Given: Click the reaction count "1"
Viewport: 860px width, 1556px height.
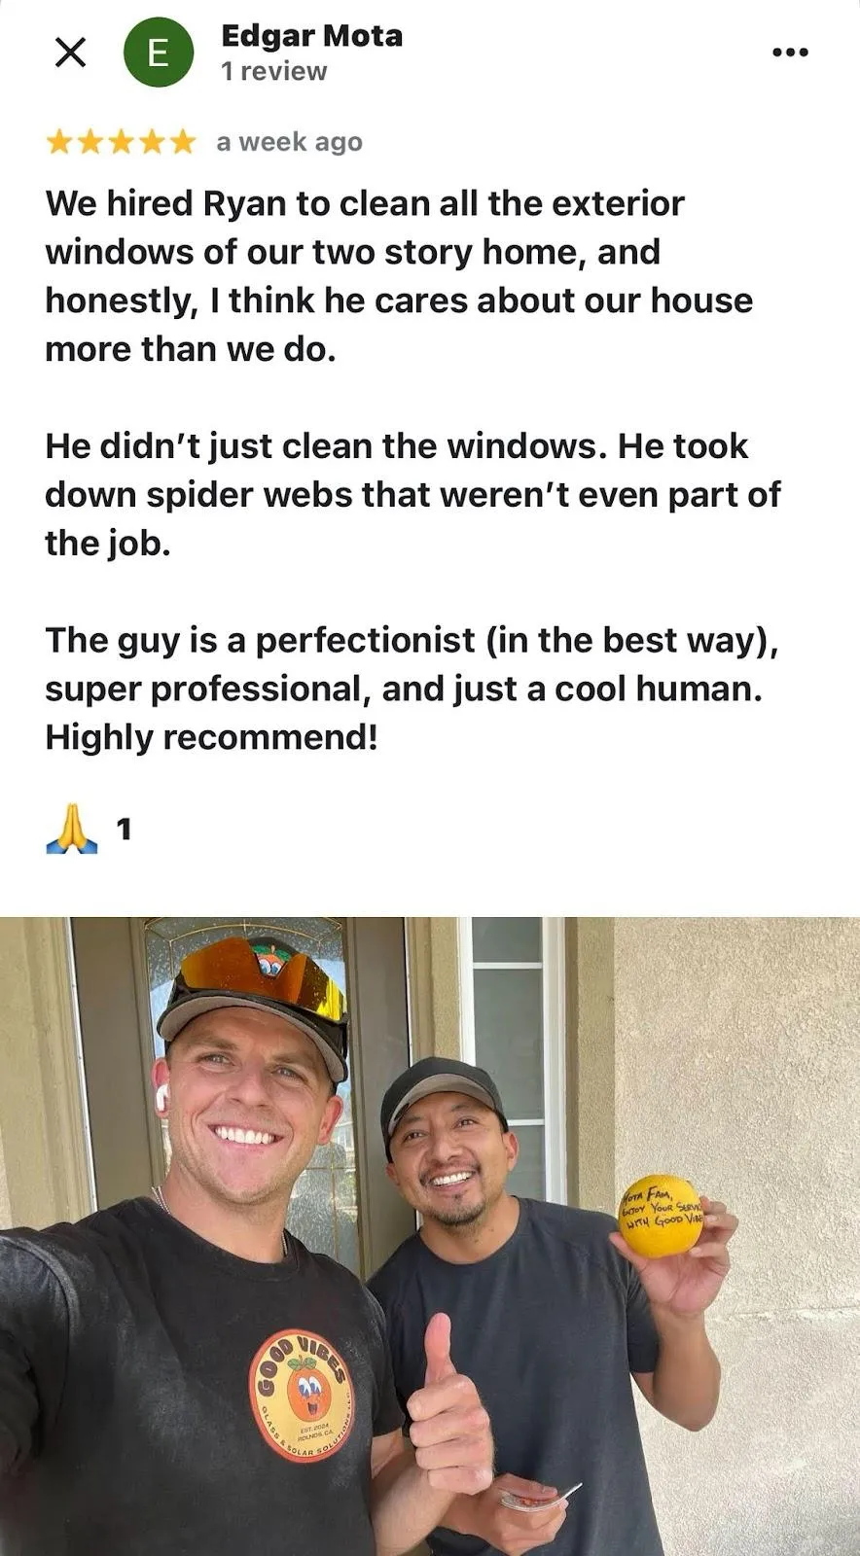Looking at the screenshot, I should click(124, 830).
